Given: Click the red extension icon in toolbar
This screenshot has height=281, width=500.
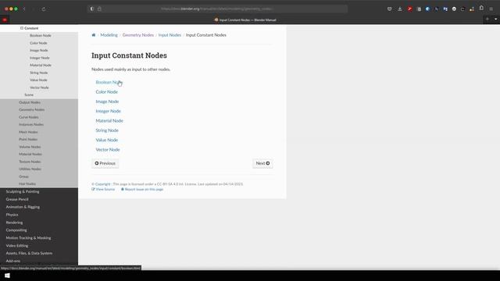Looking at the screenshot, I should click(409, 9).
